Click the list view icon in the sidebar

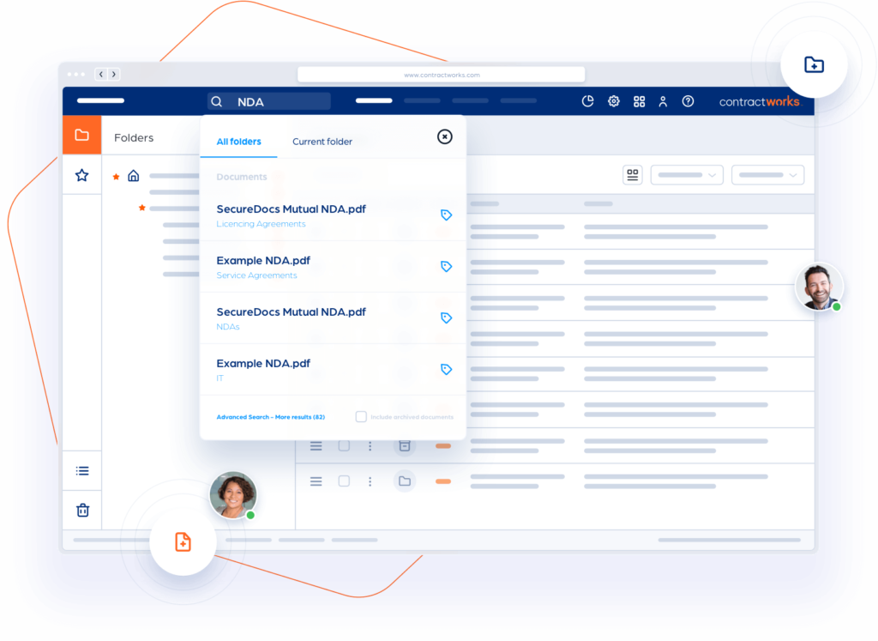(82, 470)
